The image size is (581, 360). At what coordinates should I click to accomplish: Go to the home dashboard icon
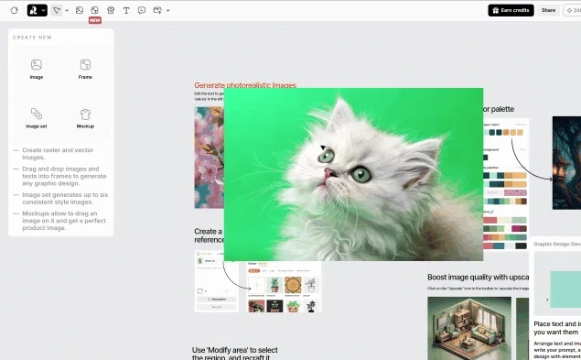tap(14, 10)
